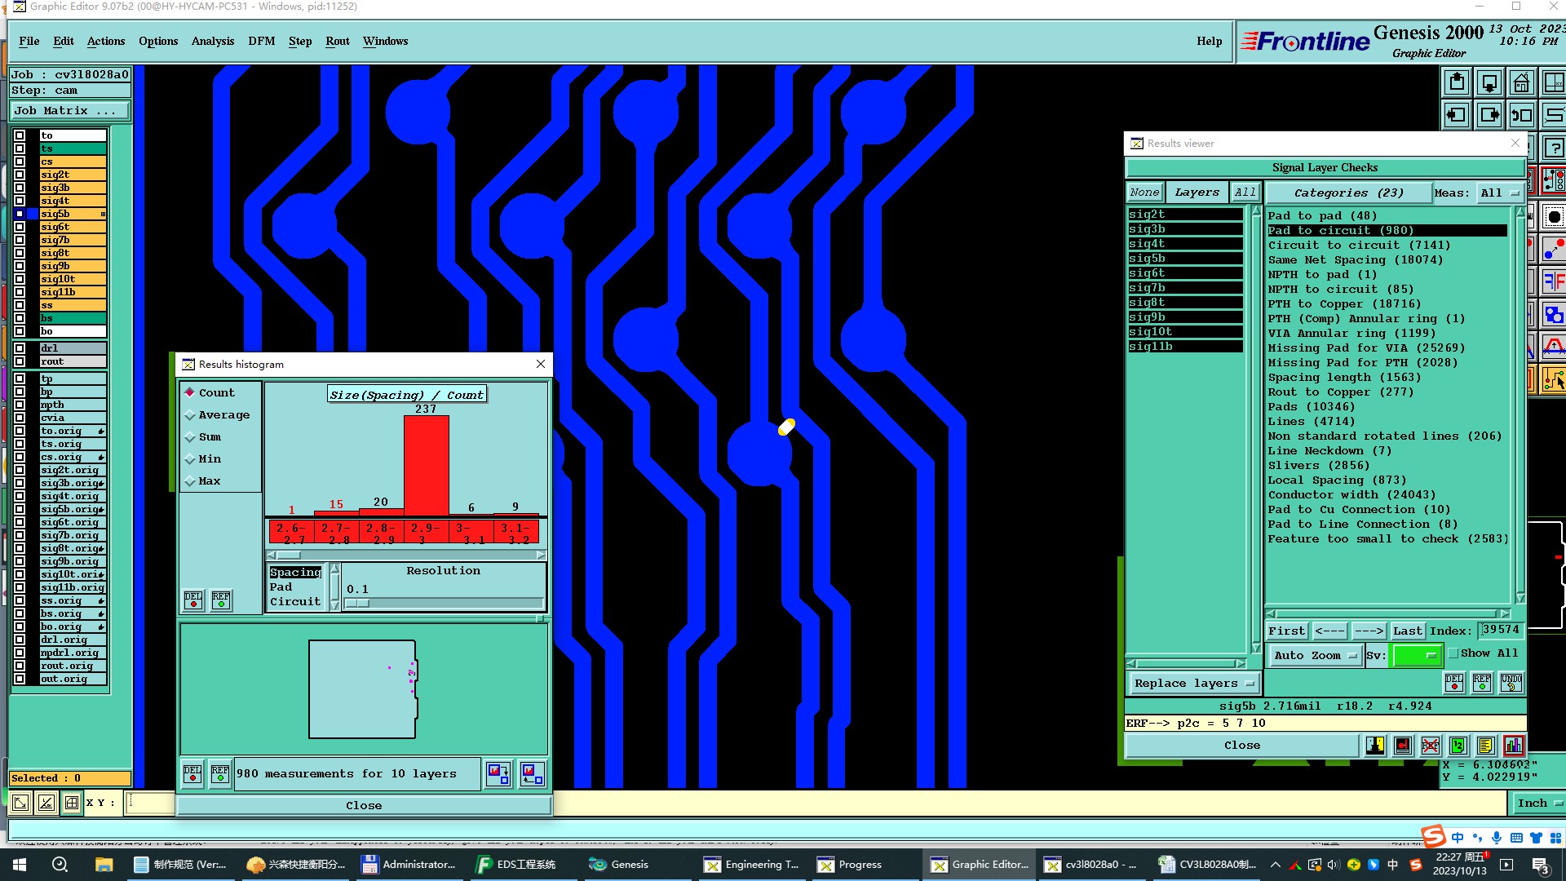The image size is (1566, 881).
Task: Click the previous view undo zoom icon
Action: (x=1521, y=115)
